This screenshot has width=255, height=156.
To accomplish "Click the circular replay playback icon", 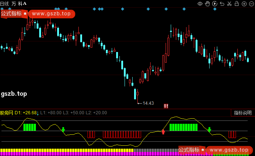I will [x=214, y=4].
